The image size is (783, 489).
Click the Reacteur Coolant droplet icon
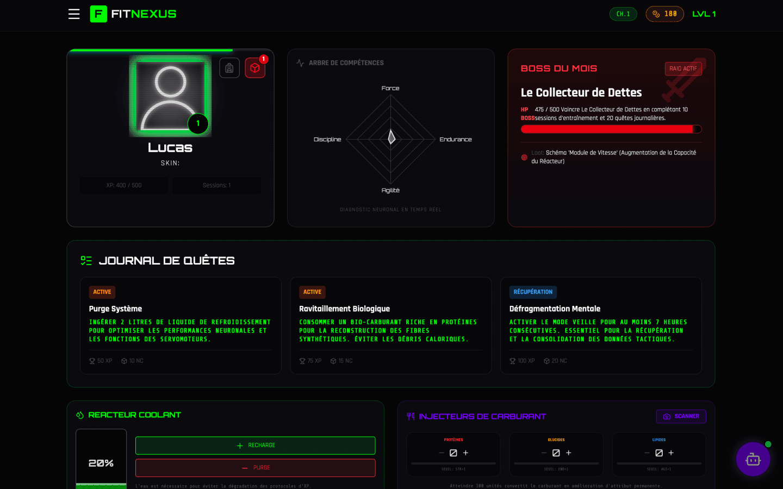(x=80, y=415)
